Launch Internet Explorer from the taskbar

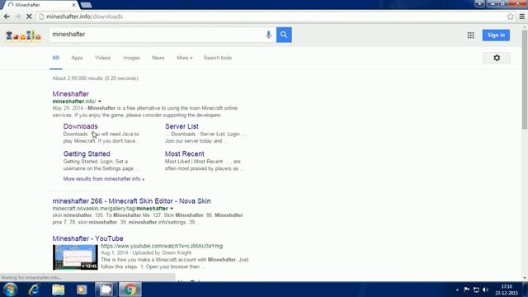click(x=34, y=290)
